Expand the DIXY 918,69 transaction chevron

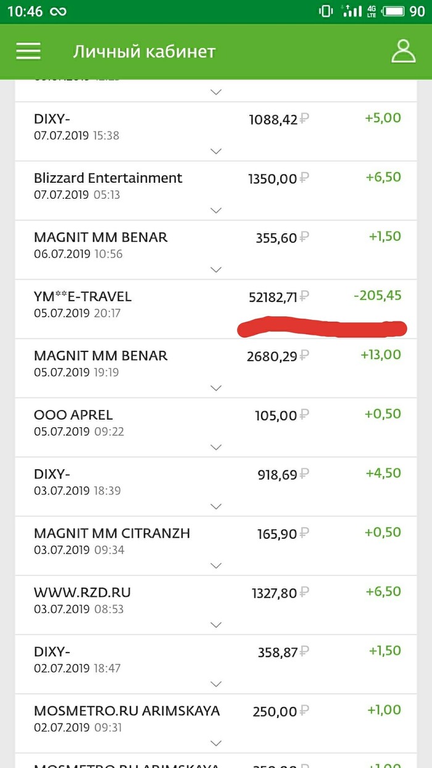point(216,506)
